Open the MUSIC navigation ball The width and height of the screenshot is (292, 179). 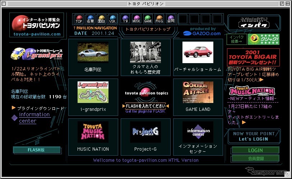136,19
